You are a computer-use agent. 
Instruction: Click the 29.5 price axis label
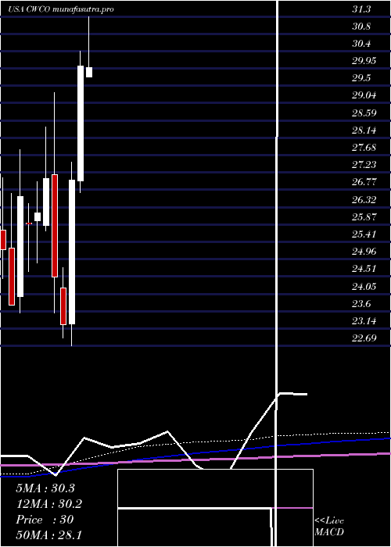click(361, 78)
